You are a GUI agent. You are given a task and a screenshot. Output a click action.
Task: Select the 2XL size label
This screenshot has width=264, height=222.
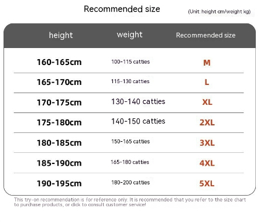coord(207,122)
